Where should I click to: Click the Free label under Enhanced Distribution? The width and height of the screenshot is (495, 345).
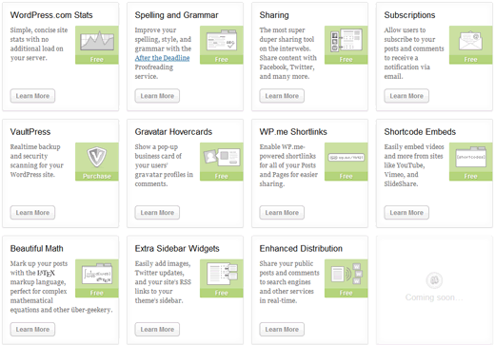click(346, 293)
